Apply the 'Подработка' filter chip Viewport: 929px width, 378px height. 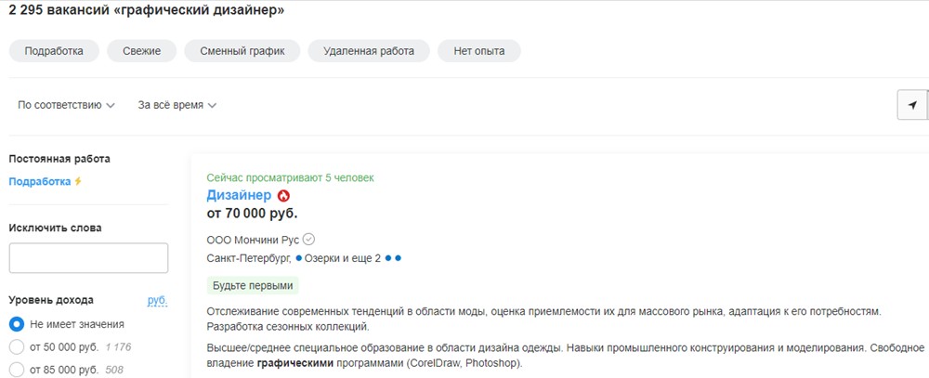[54, 50]
